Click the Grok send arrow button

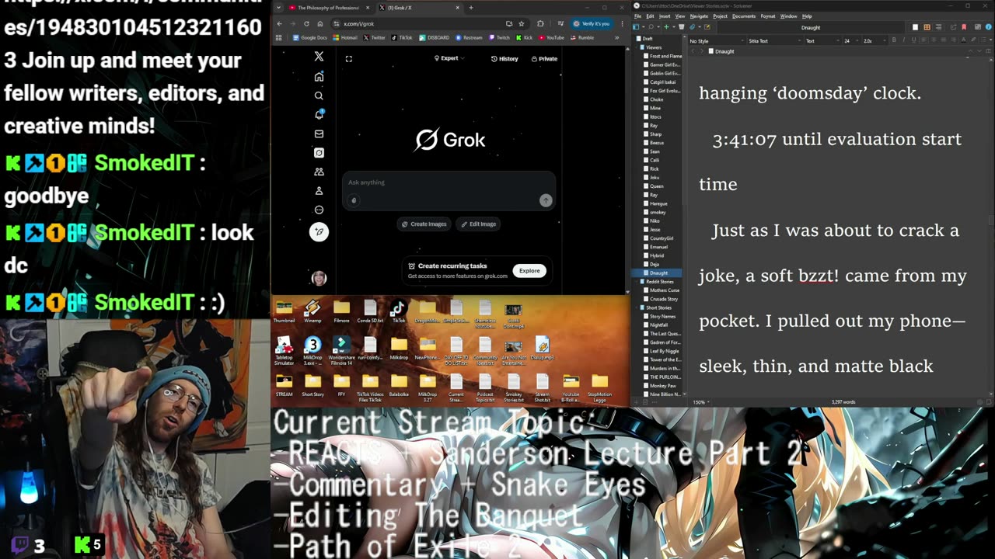point(546,200)
